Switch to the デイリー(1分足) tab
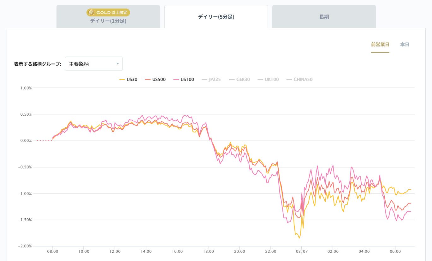Viewport: 432px width, 261px height. (x=108, y=21)
